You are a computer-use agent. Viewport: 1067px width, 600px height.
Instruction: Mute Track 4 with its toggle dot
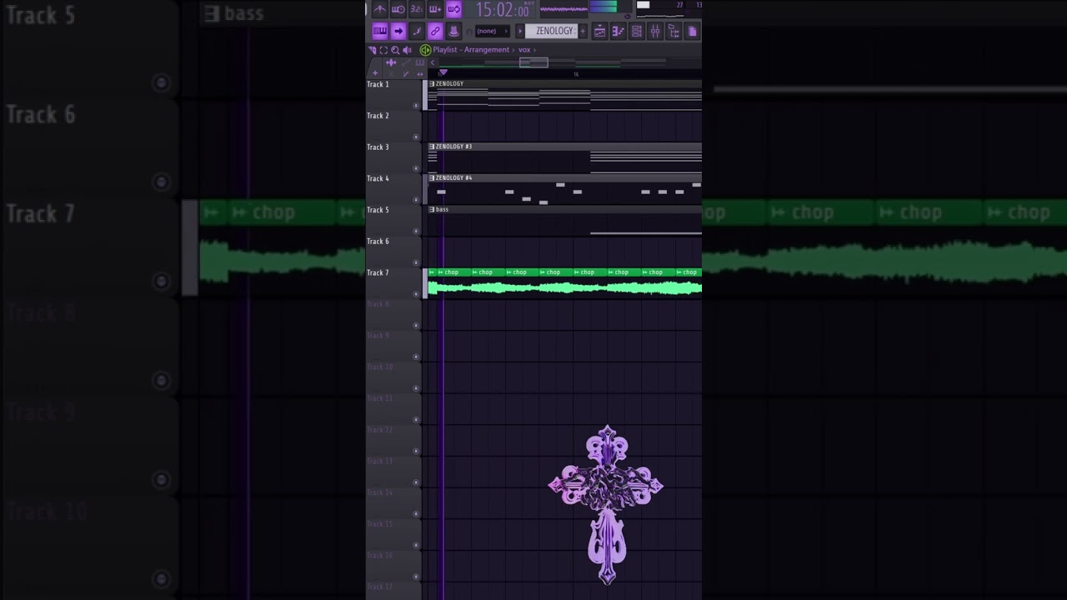pos(416,200)
